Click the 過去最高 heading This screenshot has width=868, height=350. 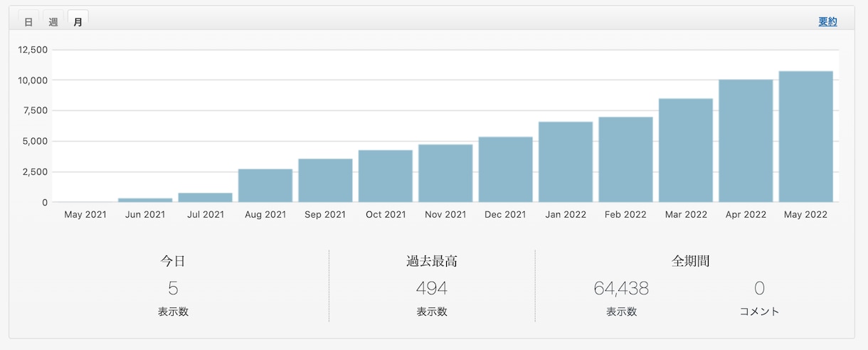coord(432,261)
